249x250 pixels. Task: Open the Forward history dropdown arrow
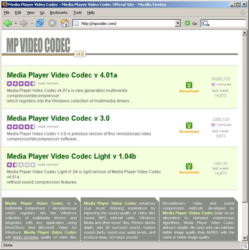tap(32, 24)
